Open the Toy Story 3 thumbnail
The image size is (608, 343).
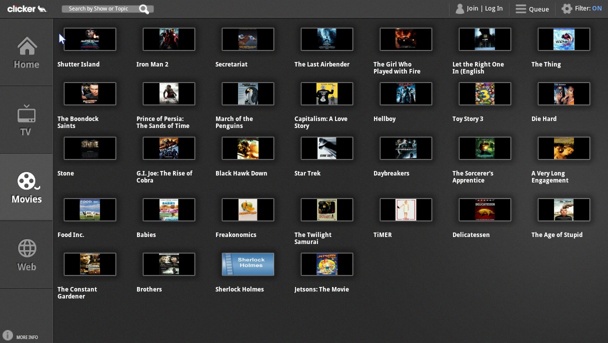485,93
